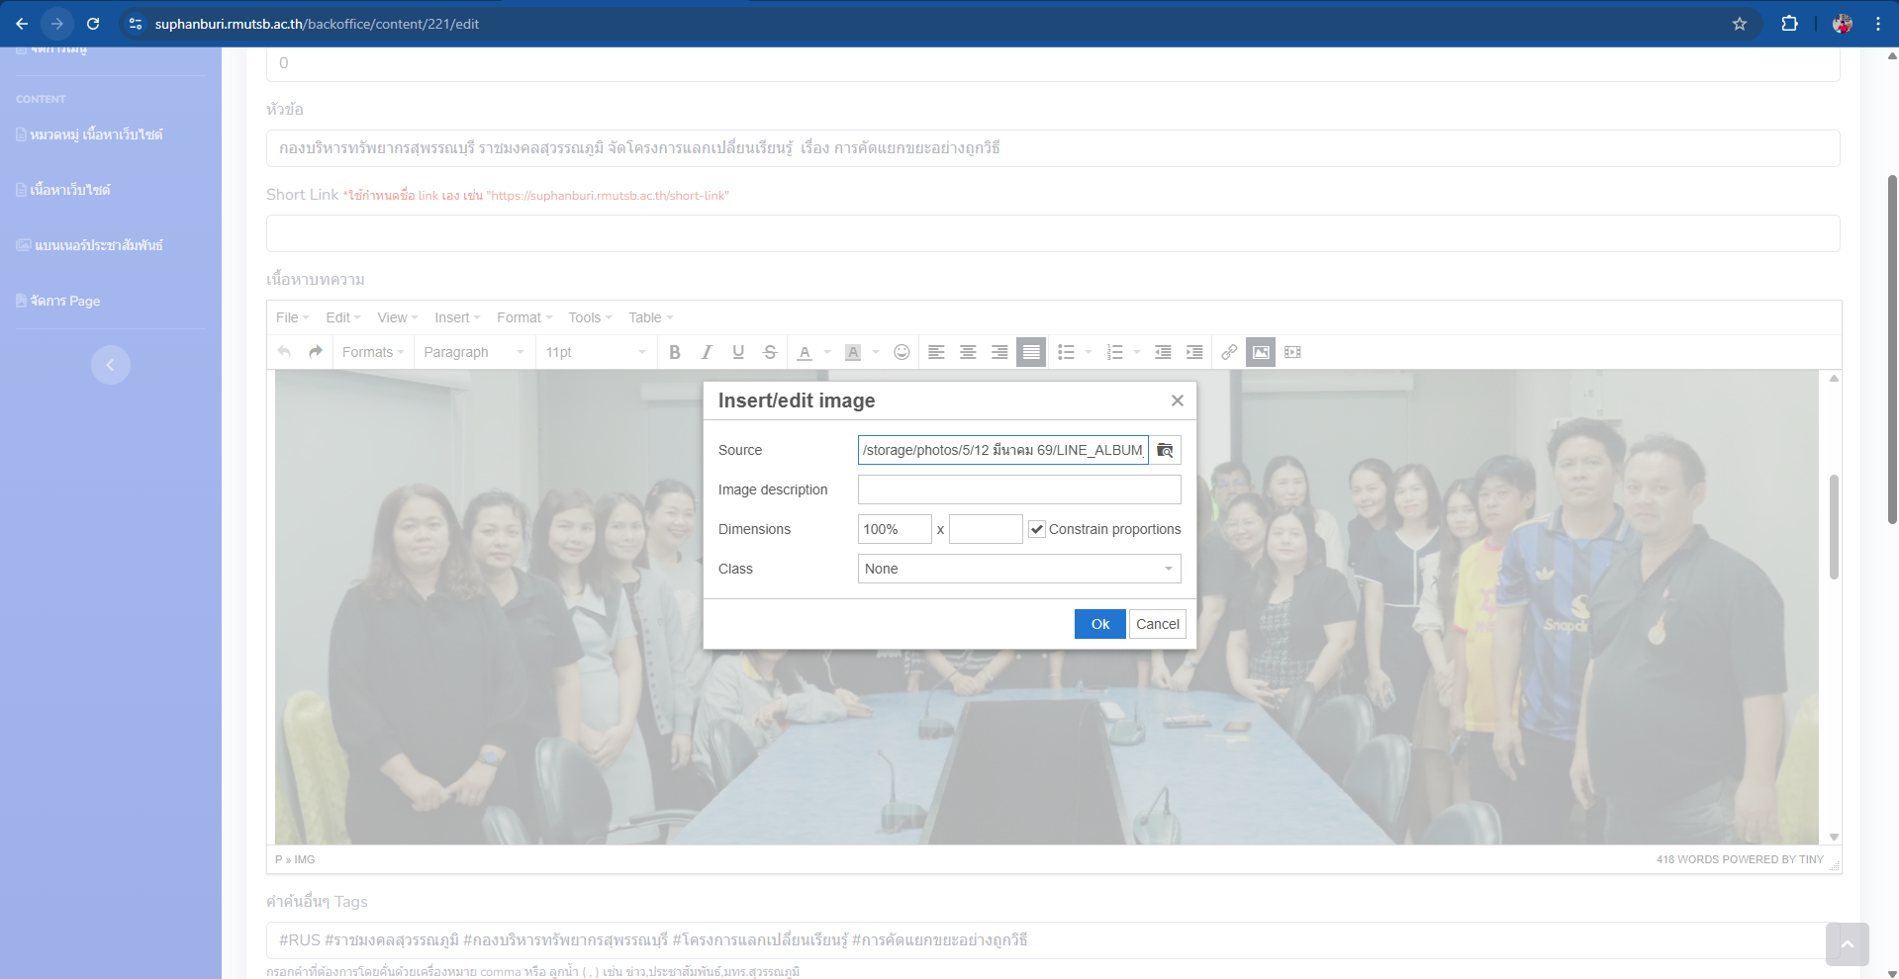
Task: Toggle the justify alignment button
Action: 1031,352
